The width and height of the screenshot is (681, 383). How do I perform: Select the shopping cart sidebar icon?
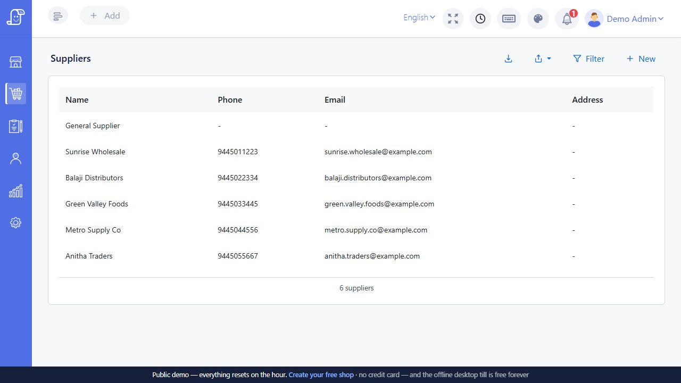16,94
